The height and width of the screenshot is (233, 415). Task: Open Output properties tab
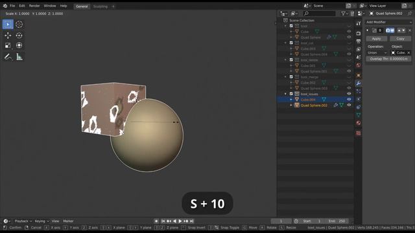[x=359, y=41]
